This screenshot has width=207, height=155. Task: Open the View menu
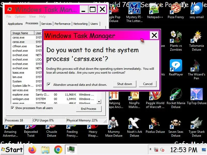click(33, 17)
